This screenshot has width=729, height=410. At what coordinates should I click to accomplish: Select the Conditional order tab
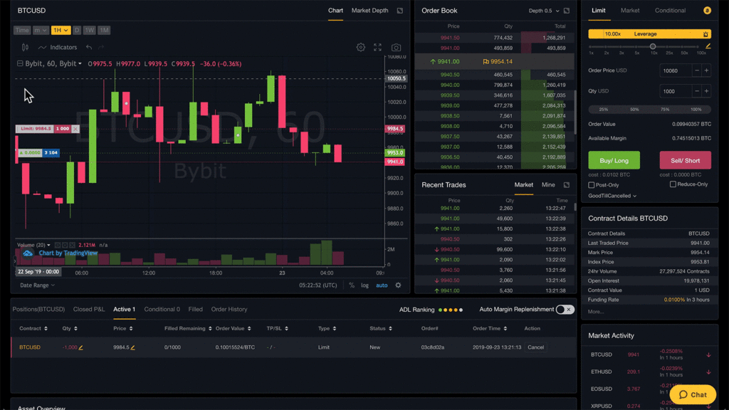point(670,11)
